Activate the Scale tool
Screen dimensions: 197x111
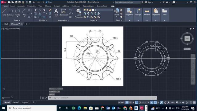(x=40, y=17)
